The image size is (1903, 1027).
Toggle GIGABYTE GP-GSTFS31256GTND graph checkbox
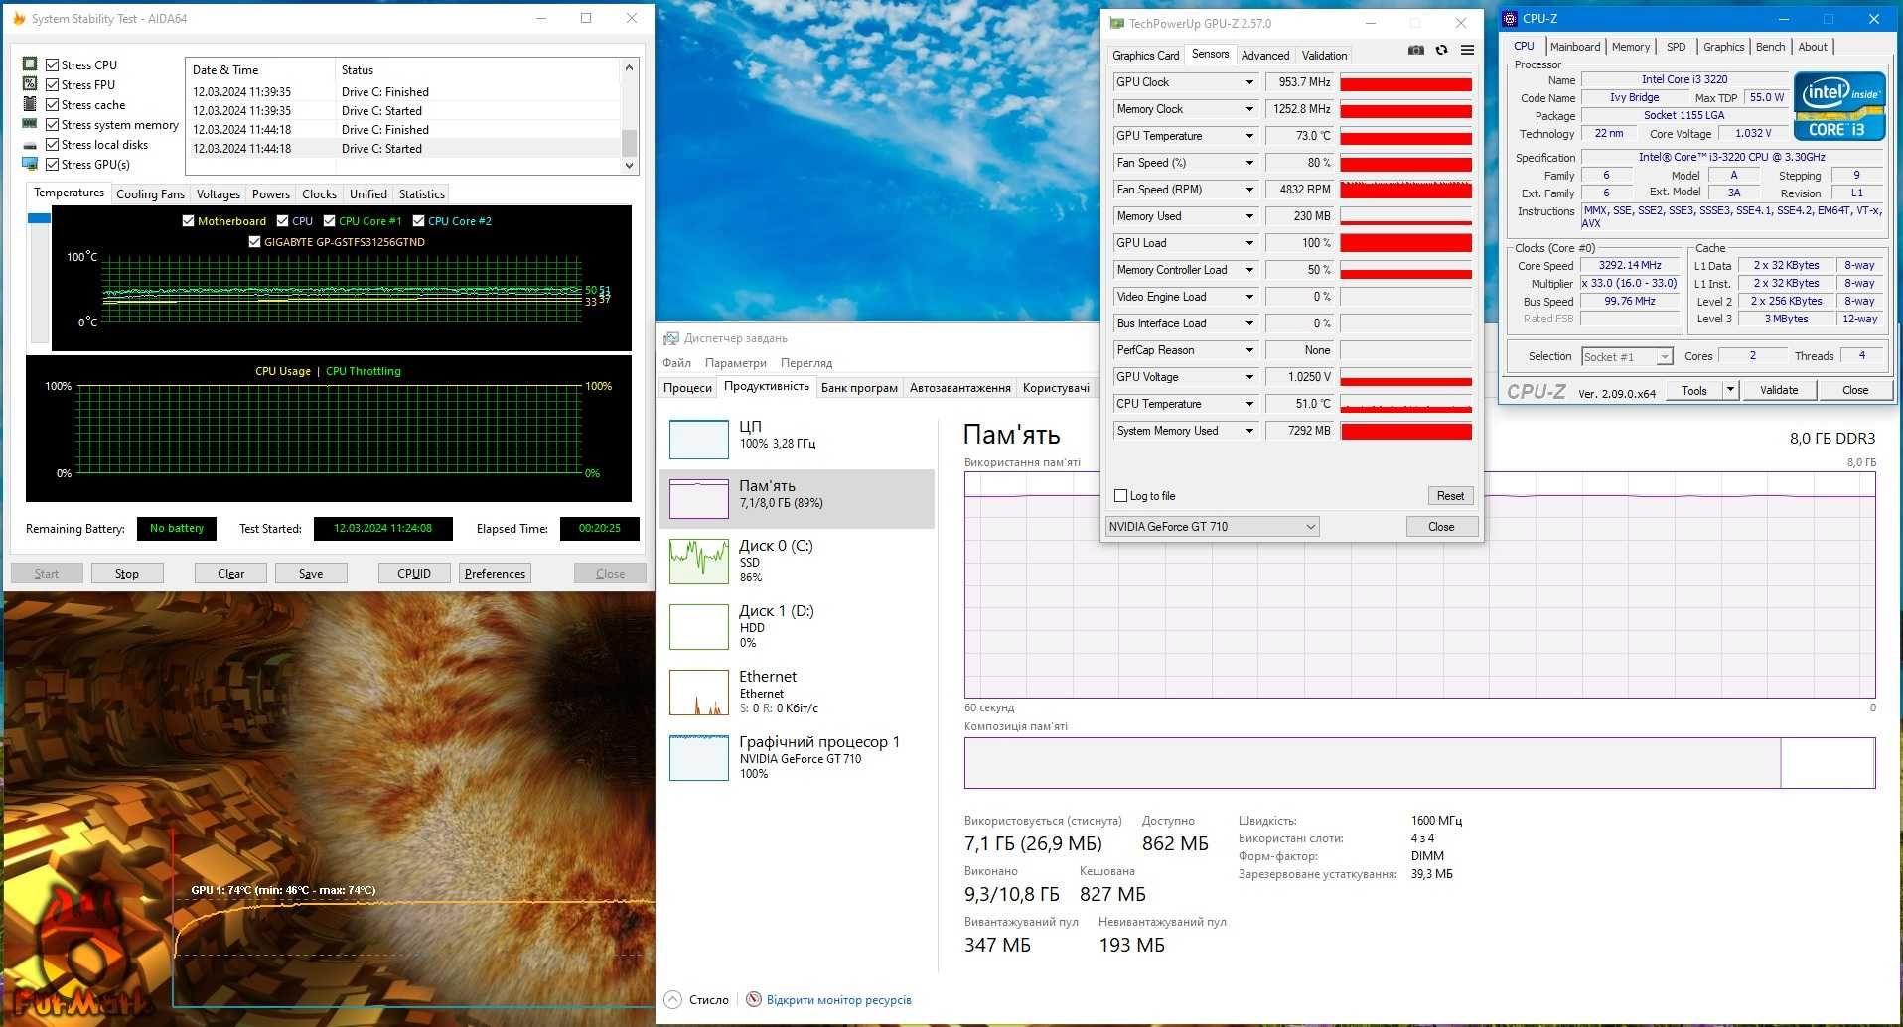254,242
